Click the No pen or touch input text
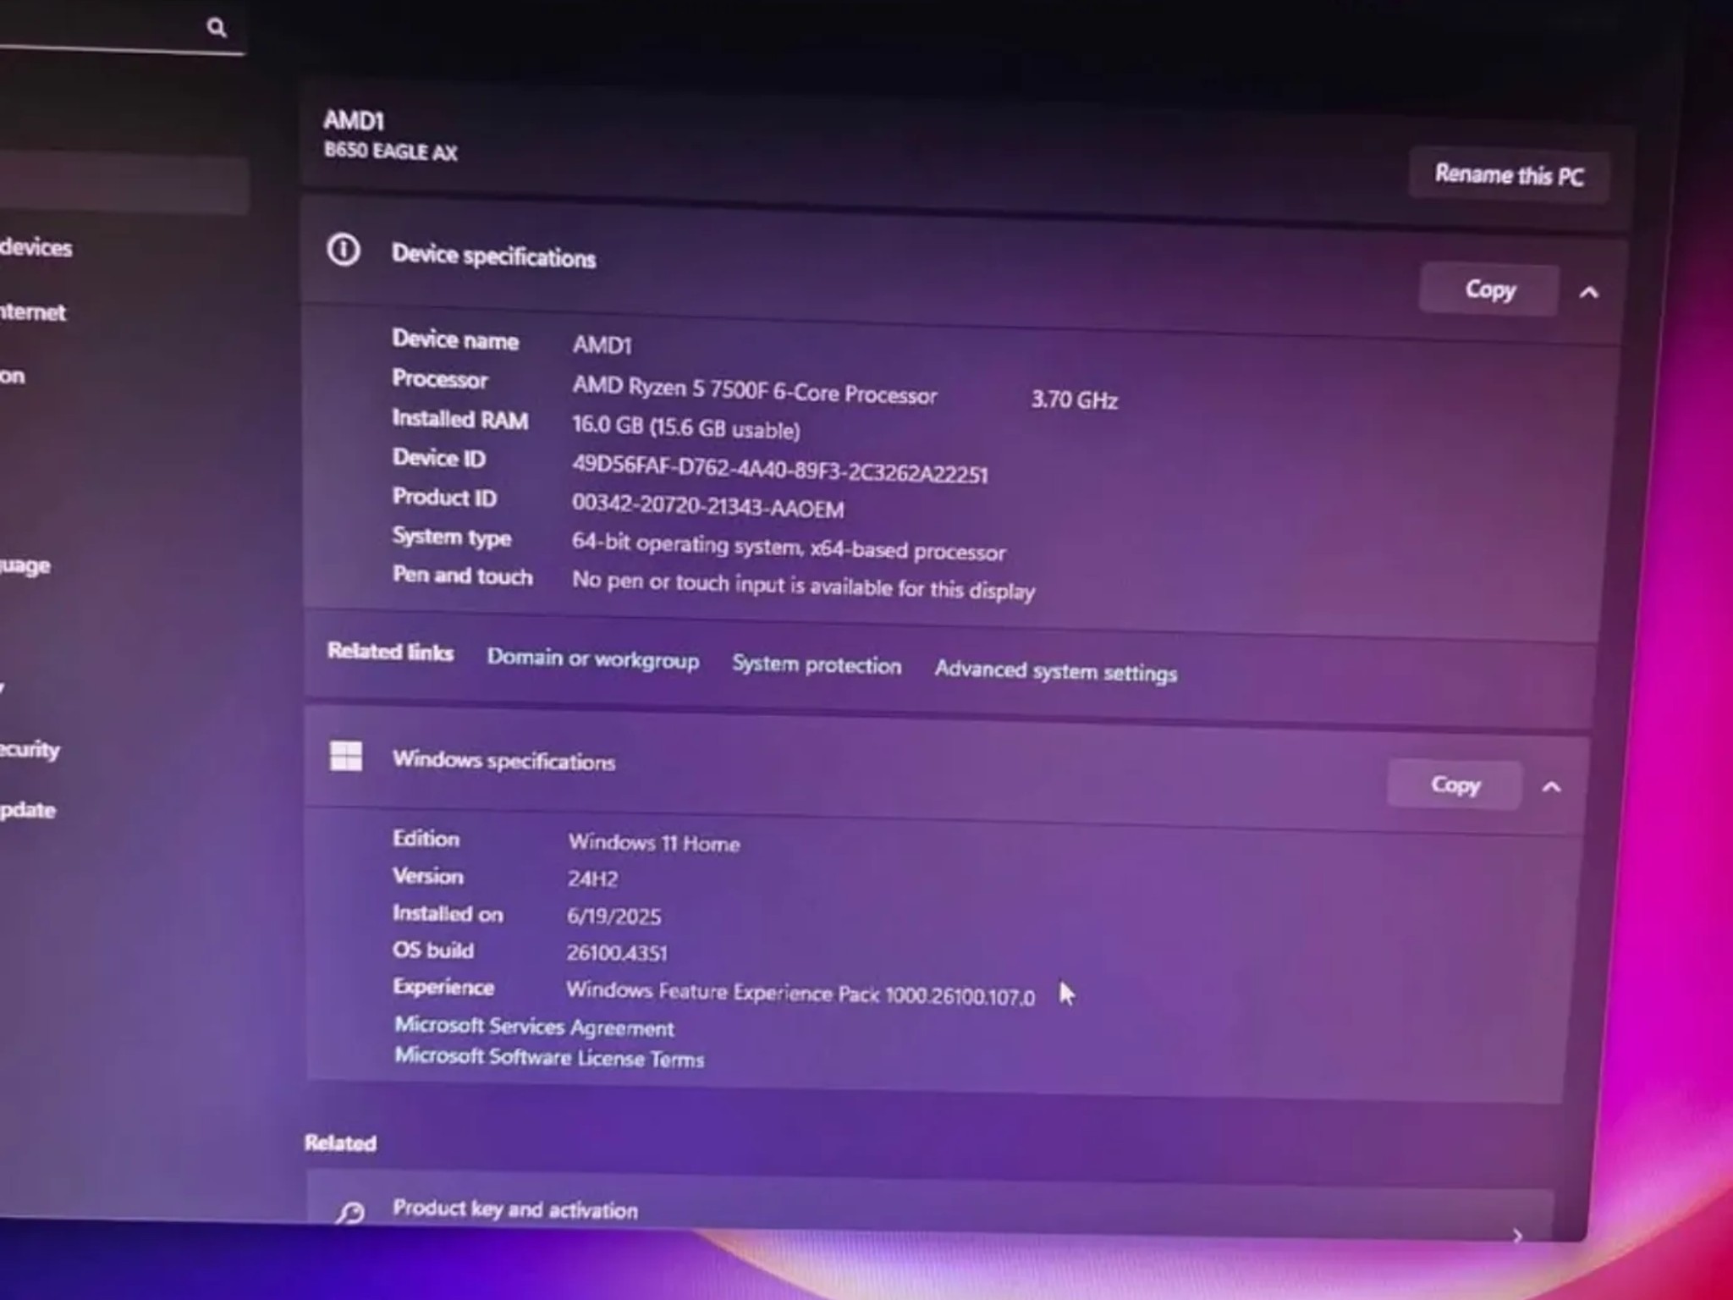The height and width of the screenshot is (1300, 1733). point(803,586)
